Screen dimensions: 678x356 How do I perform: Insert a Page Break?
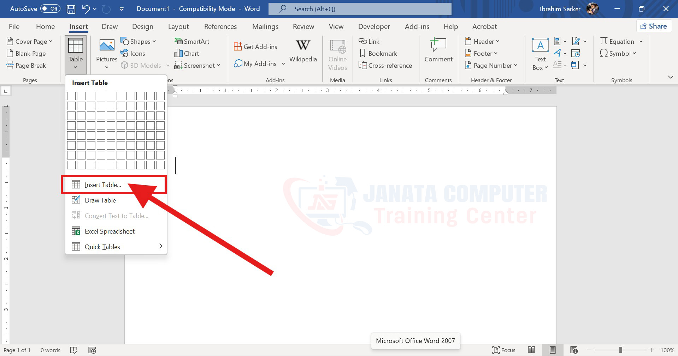click(x=26, y=66)
